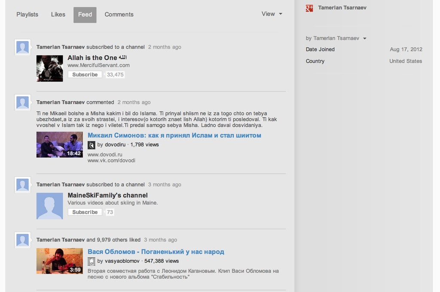Switch to the Playlists tab
The height and width of the screenshot is (292, 440).
[27, 15]
